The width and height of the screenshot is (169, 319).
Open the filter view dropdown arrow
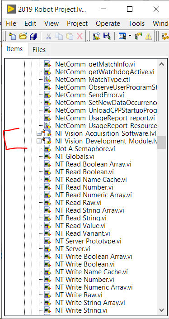coord(130,37)
